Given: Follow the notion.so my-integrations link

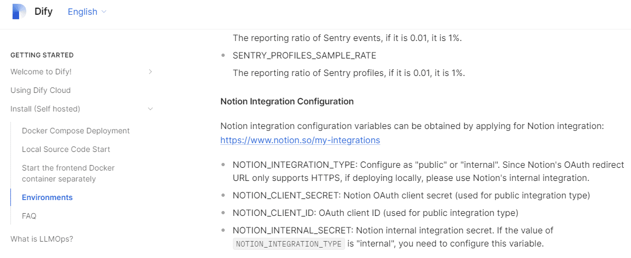Looking at the screenshot, I should (300, 140).
